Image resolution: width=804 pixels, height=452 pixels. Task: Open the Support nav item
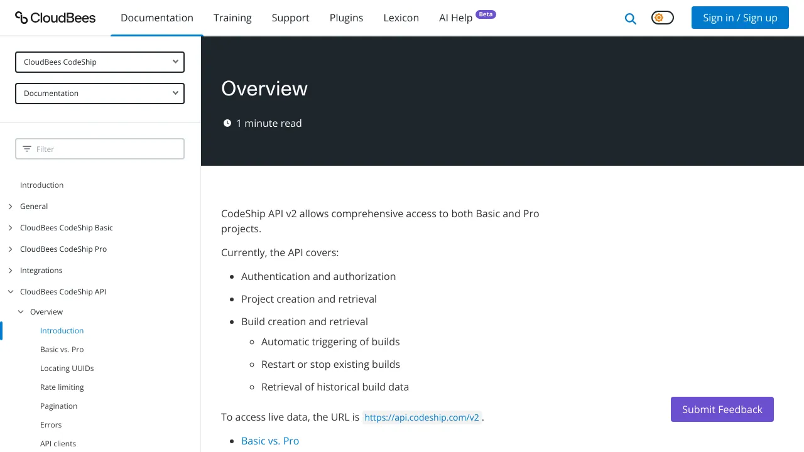[x=290, y=18]
